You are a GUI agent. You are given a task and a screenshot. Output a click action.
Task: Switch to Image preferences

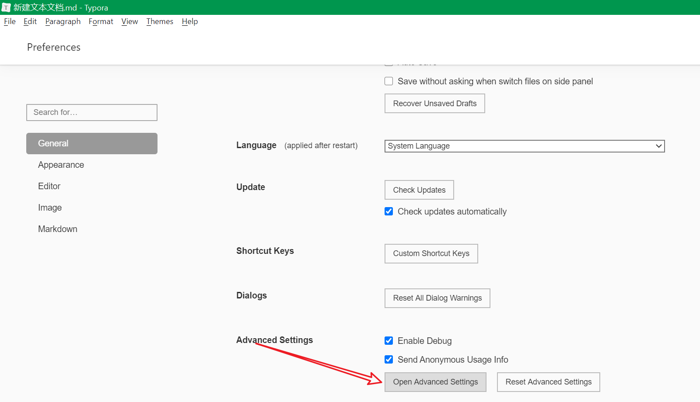50,208
